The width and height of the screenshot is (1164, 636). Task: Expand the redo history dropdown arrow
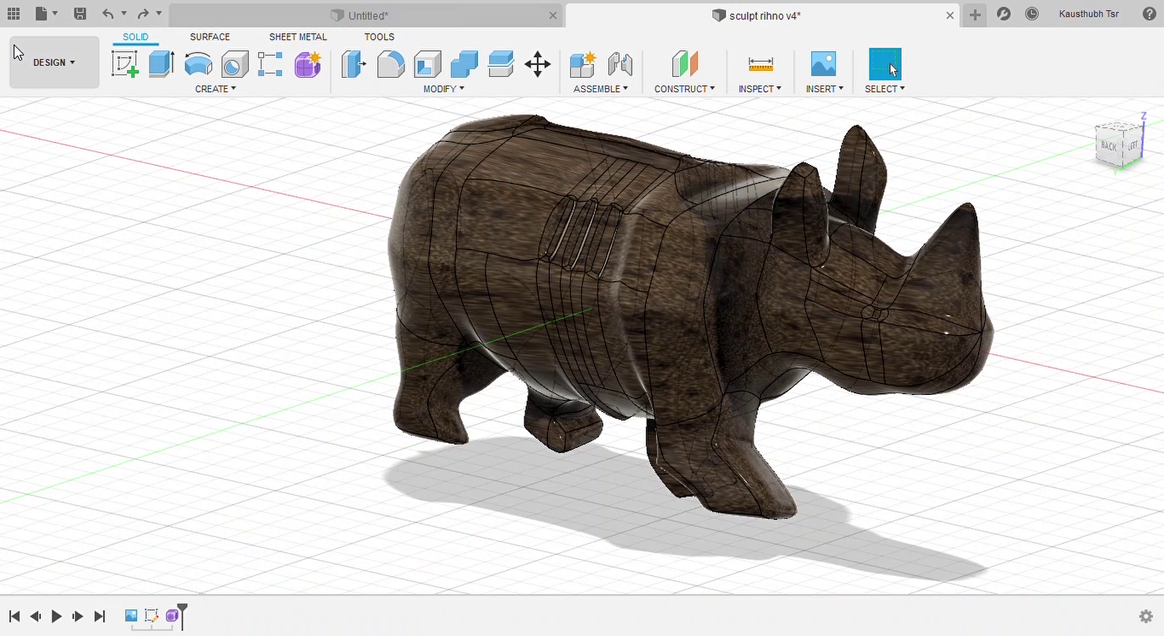coord(158,14)
